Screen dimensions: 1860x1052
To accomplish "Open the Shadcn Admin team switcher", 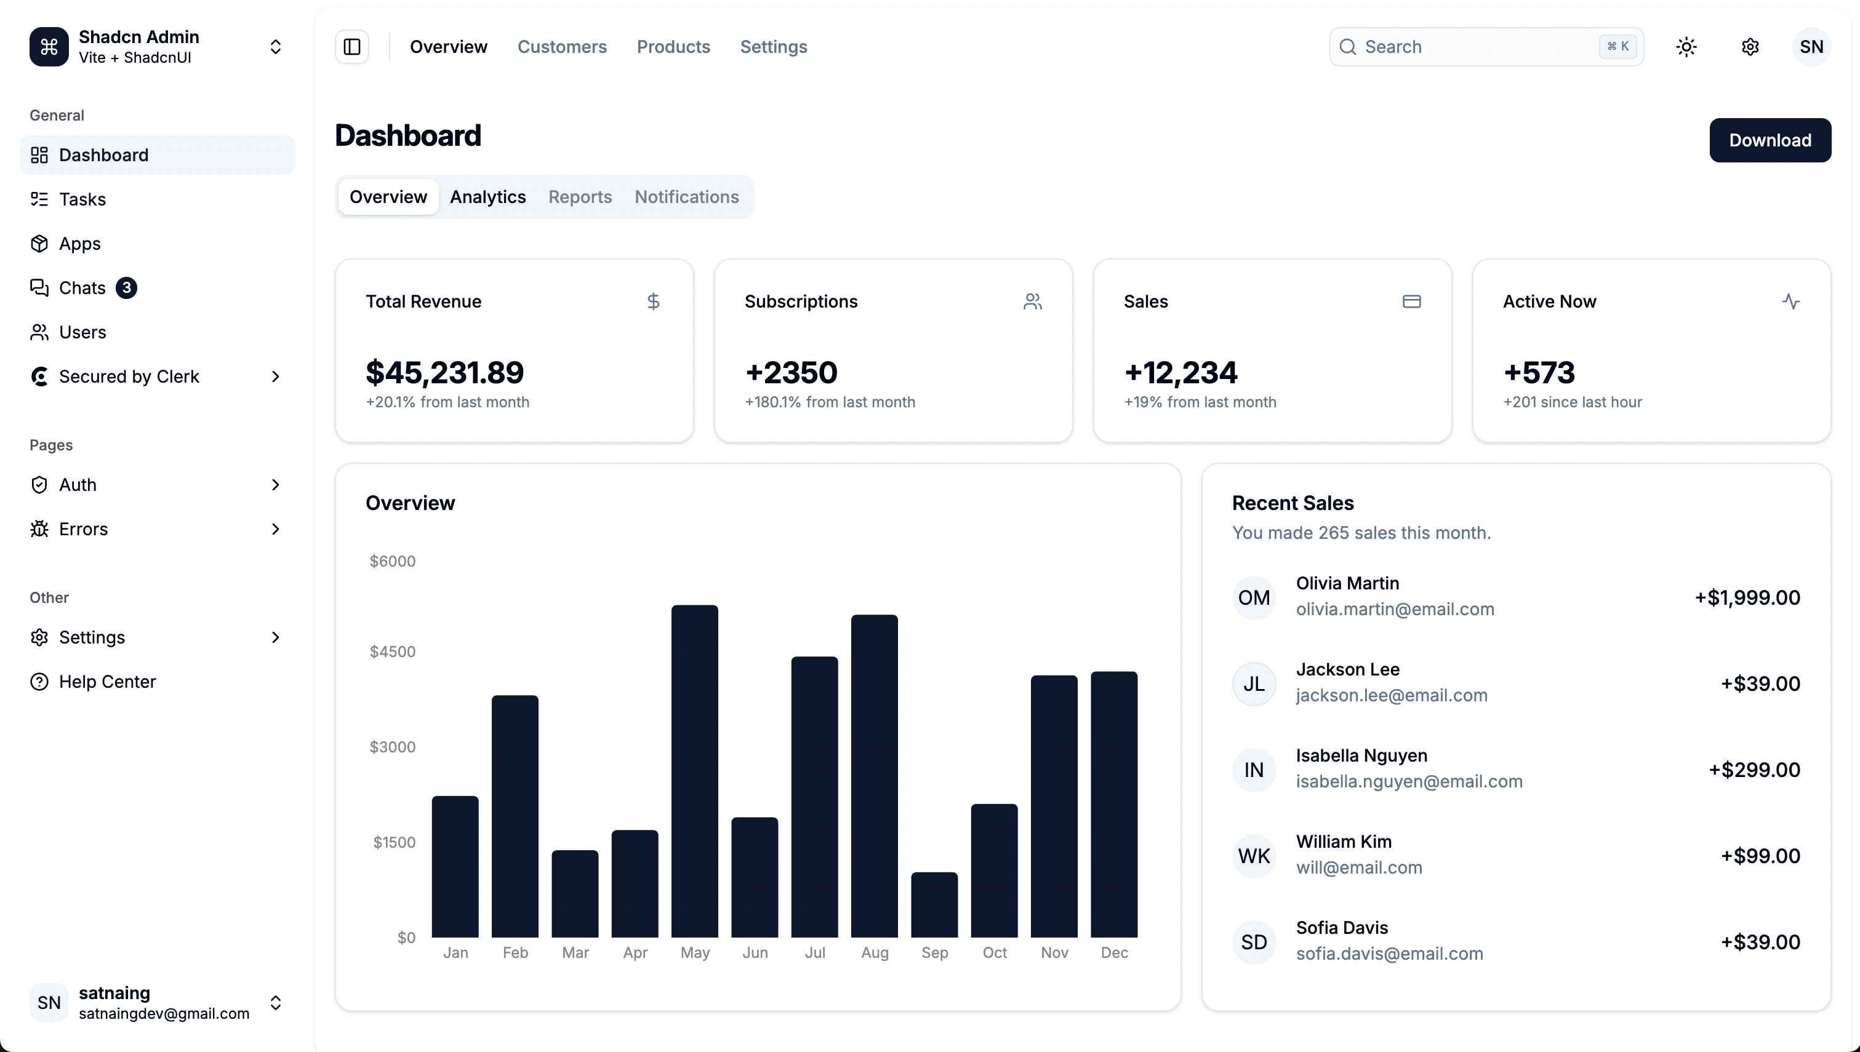I will click(158, 47).
